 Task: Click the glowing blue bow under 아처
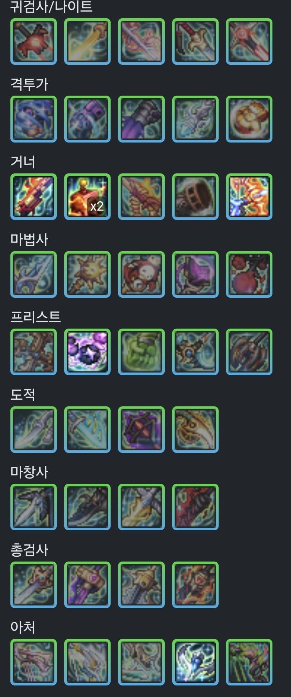[195, 662]
